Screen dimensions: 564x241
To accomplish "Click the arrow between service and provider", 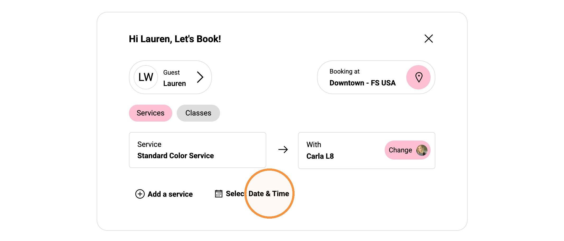I will (283, 150).
